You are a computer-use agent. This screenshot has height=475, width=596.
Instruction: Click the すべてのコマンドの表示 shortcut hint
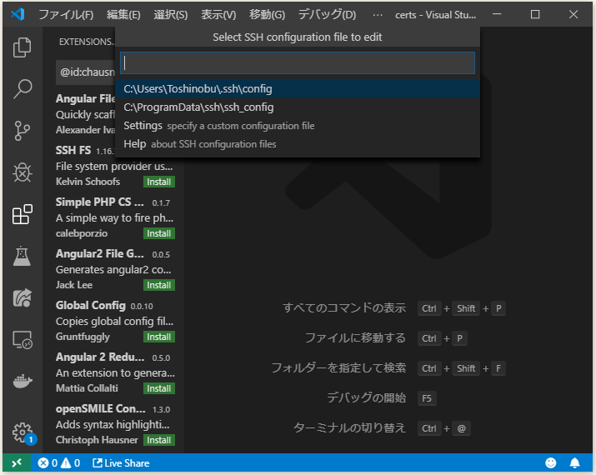pos(344,307)
